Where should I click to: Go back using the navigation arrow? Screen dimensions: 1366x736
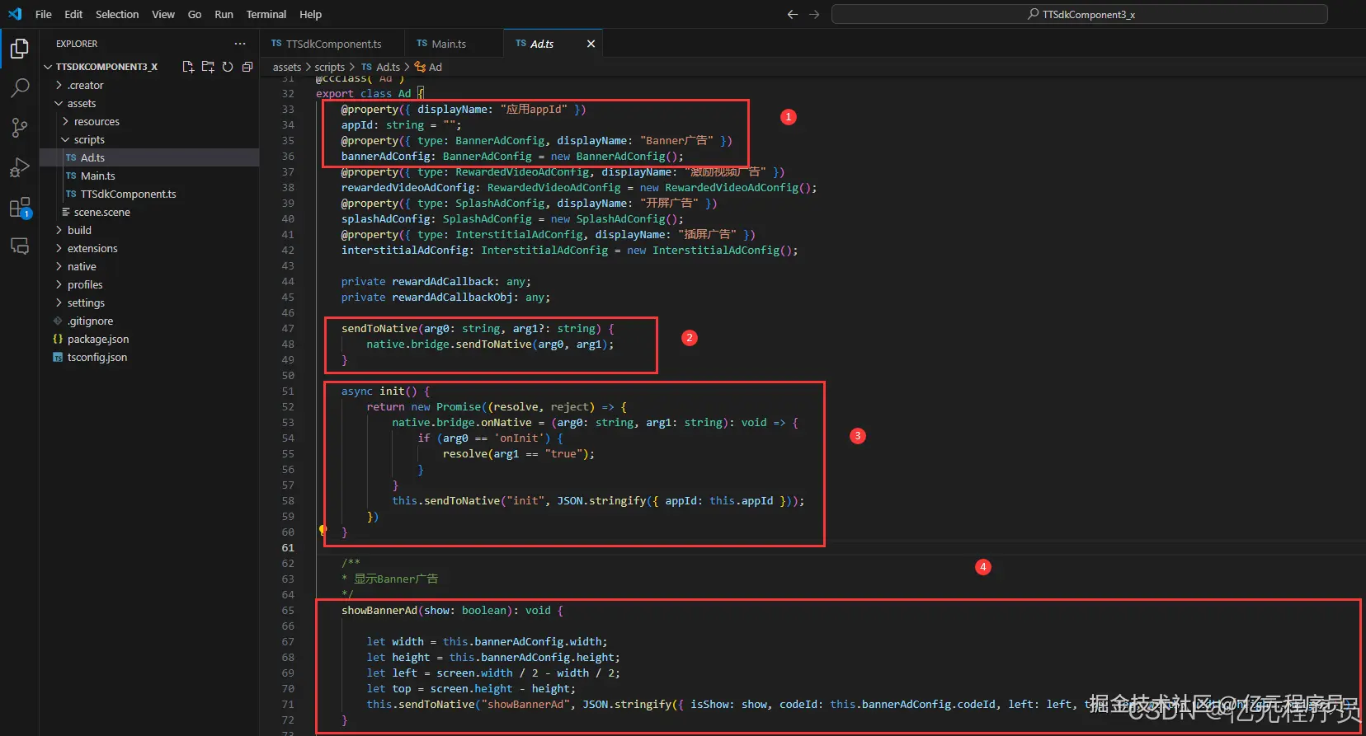pyautogui.click(x=793, y=14)
